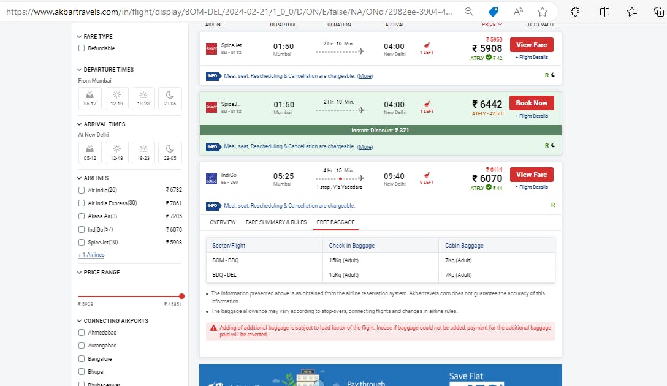Tick the Refundable fare type checkbox
This screenshot has height=386, width=667.
pos(82,48)
